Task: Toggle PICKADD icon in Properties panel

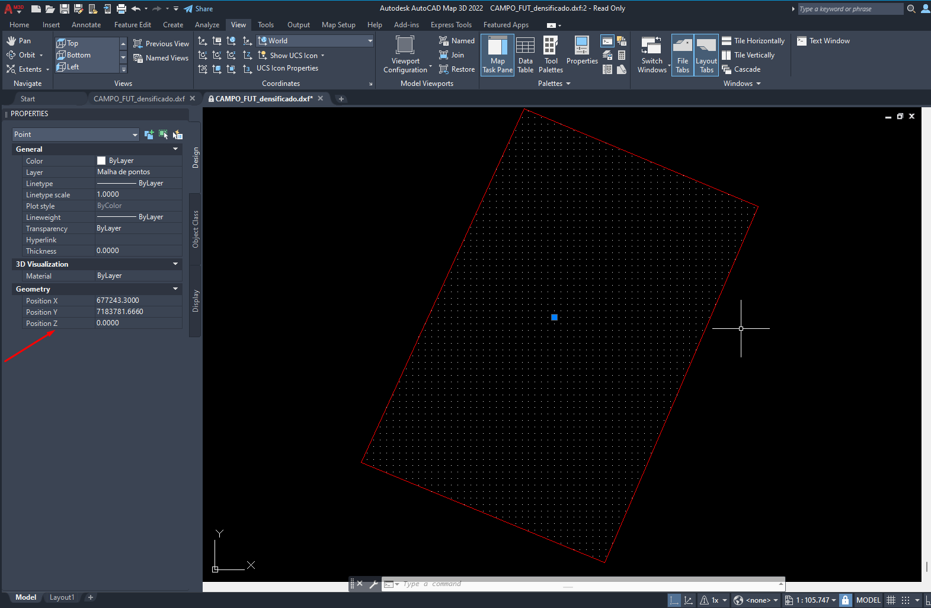Action: click(149, 135)
